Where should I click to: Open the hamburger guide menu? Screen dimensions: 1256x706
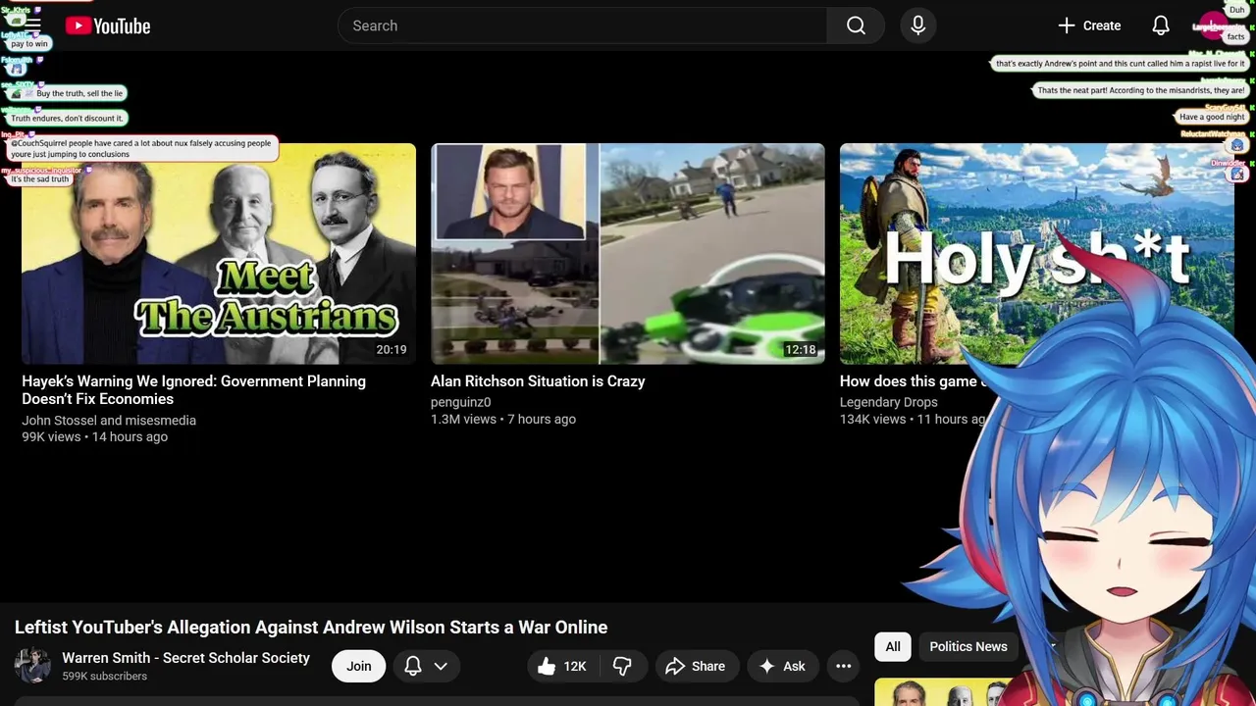pyautogui.click(x=32, y=25)
